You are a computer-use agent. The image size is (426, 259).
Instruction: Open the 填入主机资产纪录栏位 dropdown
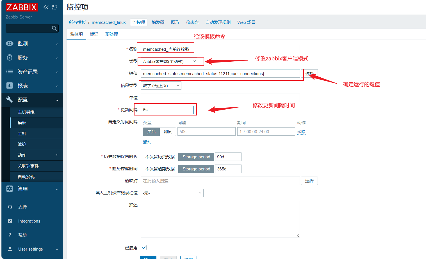(x=172, y=193)
